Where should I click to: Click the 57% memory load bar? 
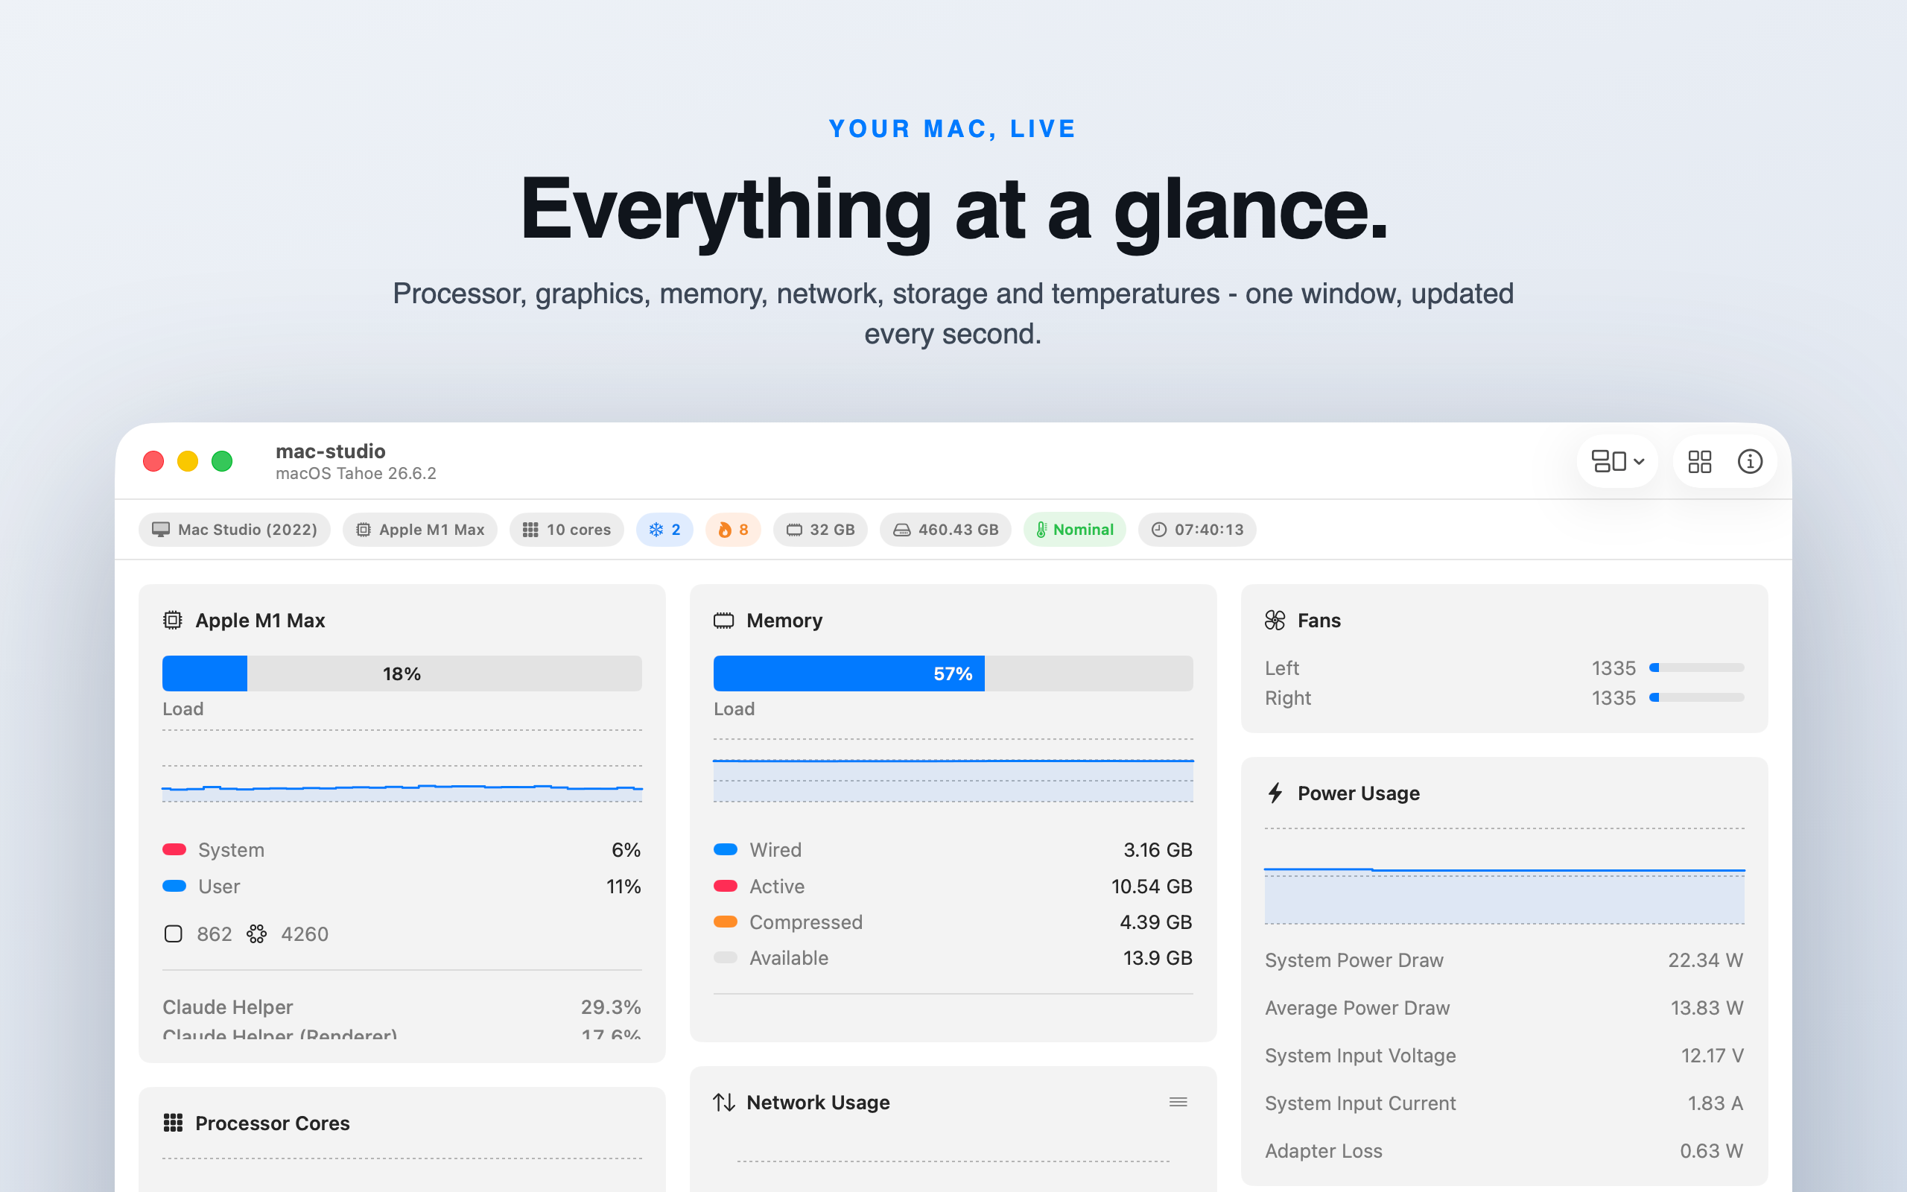click(953, 673)
